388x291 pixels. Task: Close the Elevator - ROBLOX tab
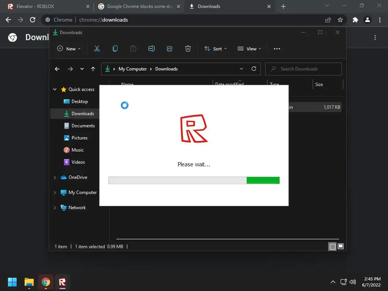pos(88,6)
